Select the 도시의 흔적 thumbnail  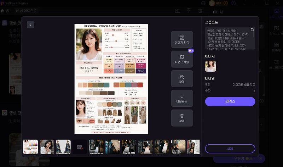[129, 147]
